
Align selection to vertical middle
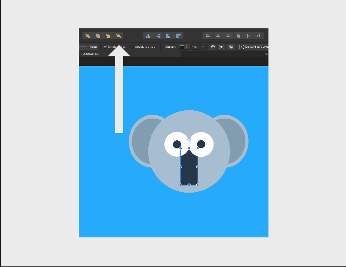[248, 36]
